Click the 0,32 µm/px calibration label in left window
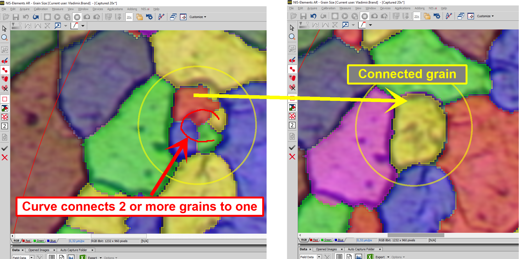 (77, 241)
